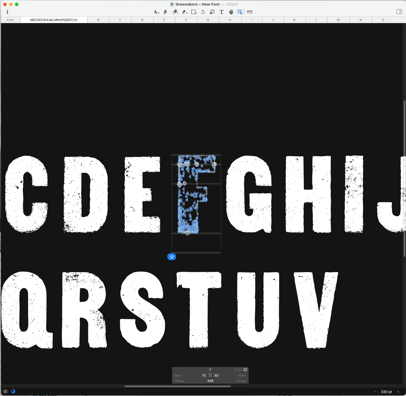Switch to the ABCDEFGHIJKLMNOPQRSTUV tab

click(54, 20)
